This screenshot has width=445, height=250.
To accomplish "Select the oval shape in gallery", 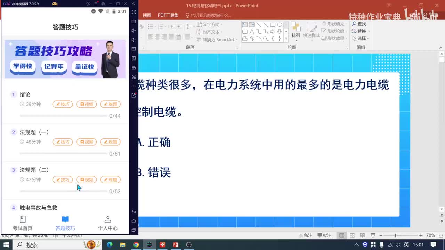I will pyautogui.click(x=280, y=25).
